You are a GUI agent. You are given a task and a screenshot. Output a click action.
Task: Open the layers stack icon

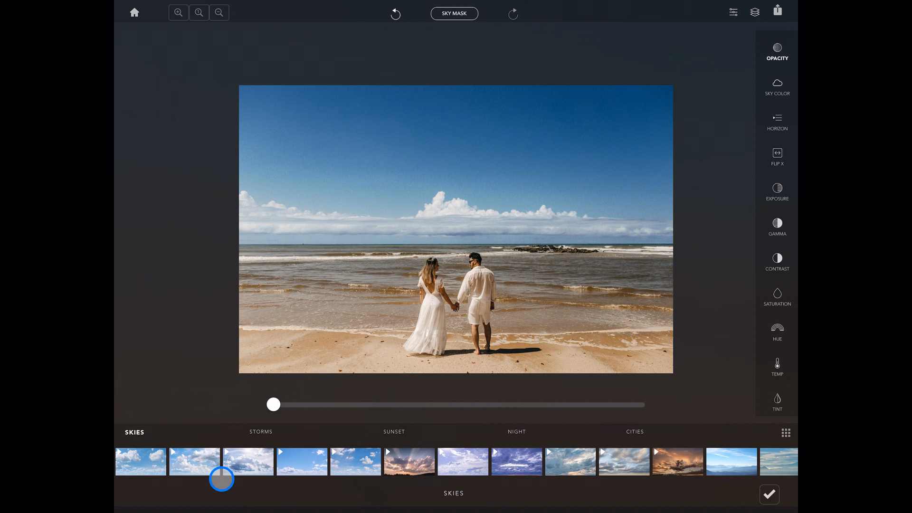[x=755, y=12]
